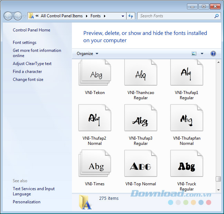Open Adjust ClearType text
Image resolution: width=224 pixels, height=214 pixels.
coord(32,64)
